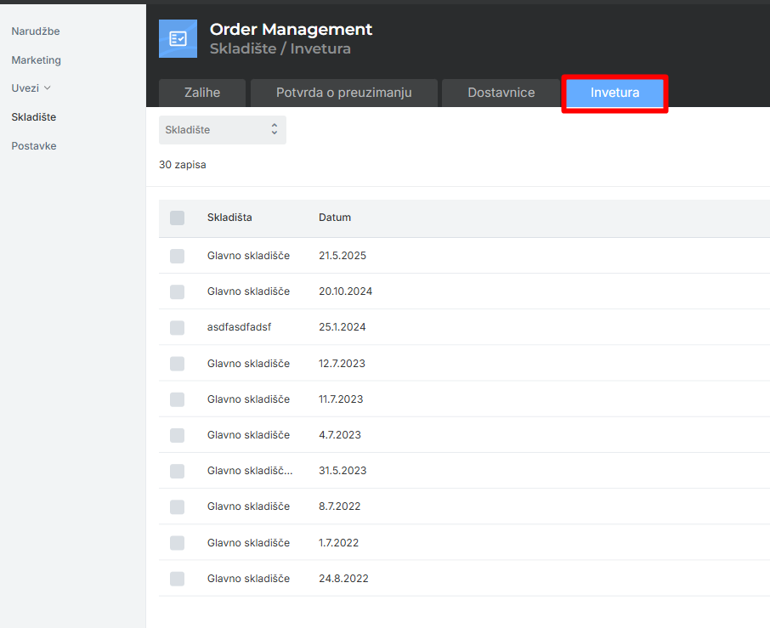Screen dimensions: 770x628
Task: Click the date 8.7.2022
Action: pos(339,506)
